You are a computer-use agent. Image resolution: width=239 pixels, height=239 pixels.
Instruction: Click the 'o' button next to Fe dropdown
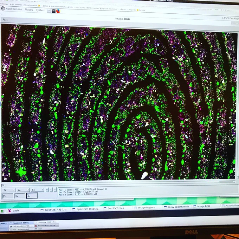pyautogui.click(x=47, y=189)
